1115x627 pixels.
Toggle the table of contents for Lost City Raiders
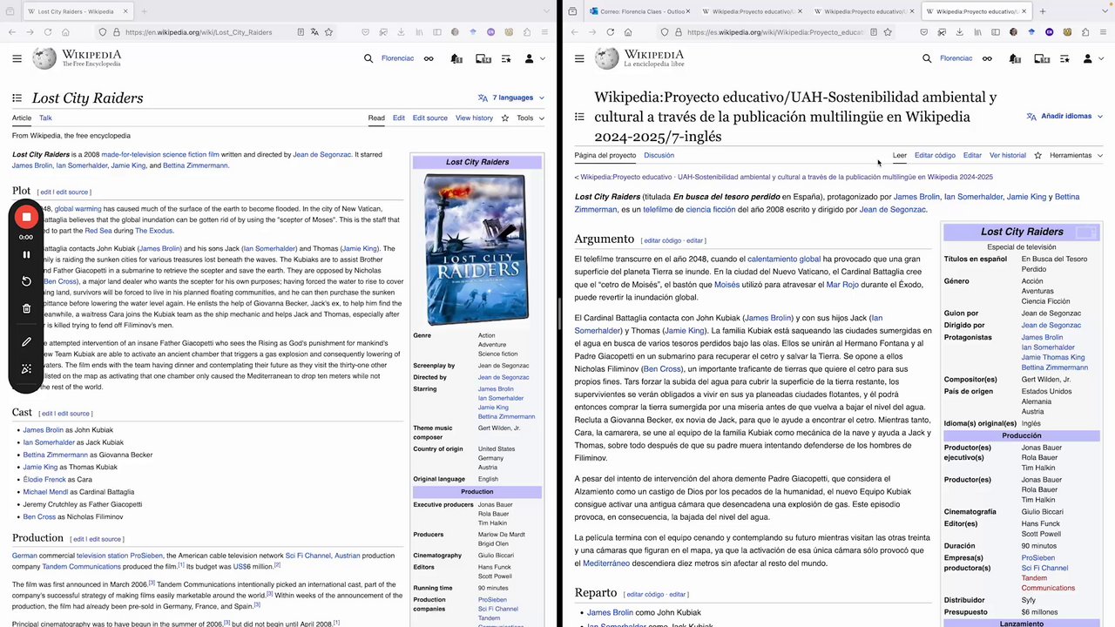[17, 98]
